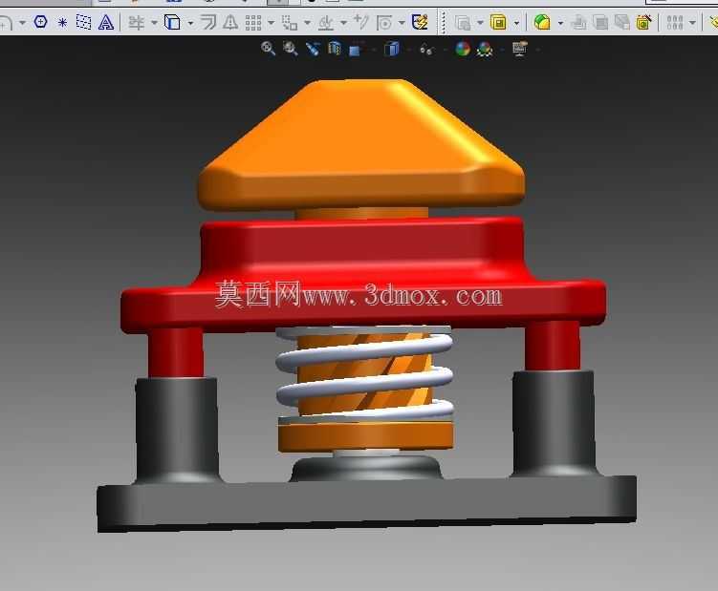The width and height of the screenshot is (718, 591).
Task: Pick the Linear Sketch Pattern tool
Action: pyautogui.click(x=253, y=22)
